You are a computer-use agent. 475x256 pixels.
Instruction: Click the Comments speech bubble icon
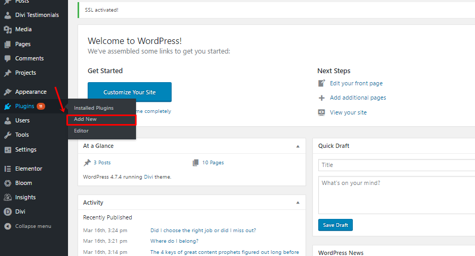tap(7, 58)
